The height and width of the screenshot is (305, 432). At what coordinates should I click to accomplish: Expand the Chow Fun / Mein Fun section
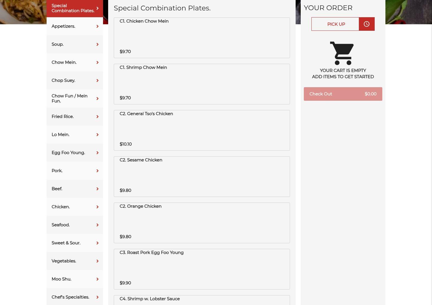tap(69, 98)
